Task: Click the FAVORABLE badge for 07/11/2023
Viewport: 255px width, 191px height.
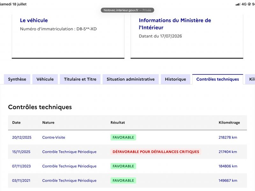Action: pyautogui.click(x=123, y=166)
